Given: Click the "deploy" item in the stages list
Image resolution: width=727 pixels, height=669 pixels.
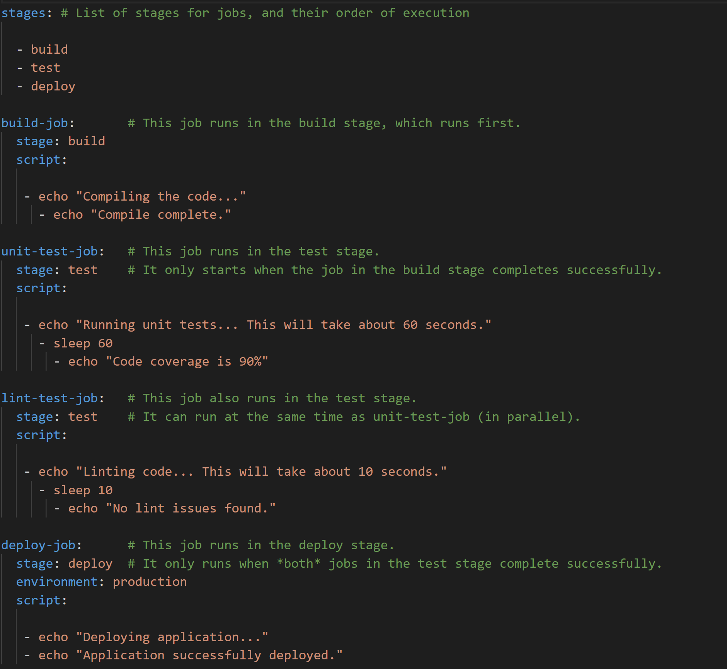Looking at the screenshot, I should (x=53, y=86).
